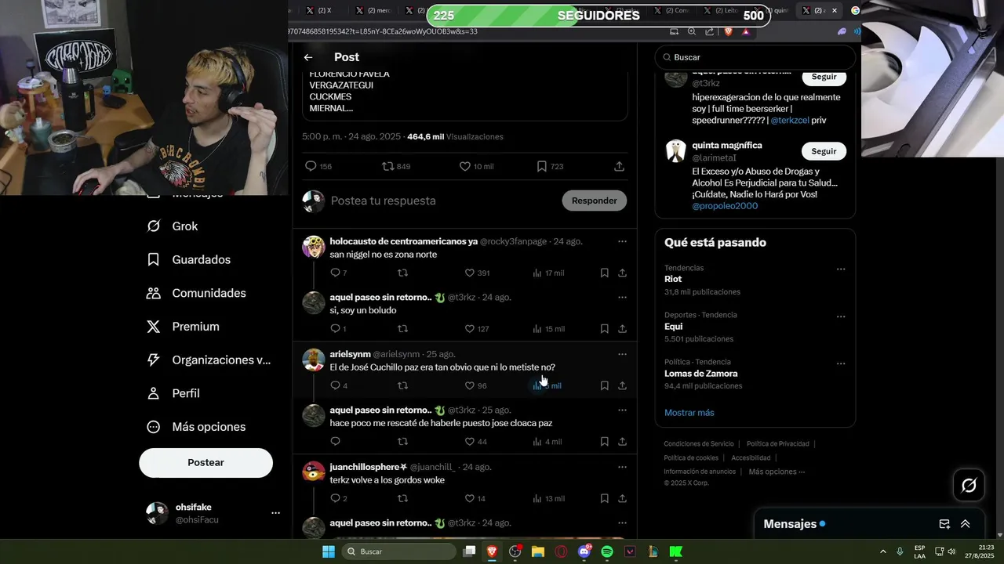Screen dimensions: 1004x564
Task: Go back using the Post arrow
Action: pos(308,57)
